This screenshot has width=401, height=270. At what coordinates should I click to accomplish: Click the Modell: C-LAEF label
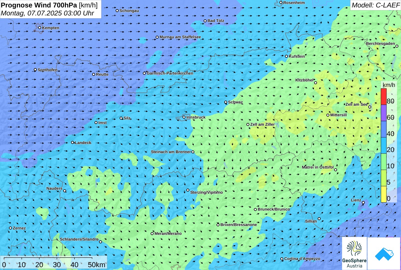click(x=375, y=5)
